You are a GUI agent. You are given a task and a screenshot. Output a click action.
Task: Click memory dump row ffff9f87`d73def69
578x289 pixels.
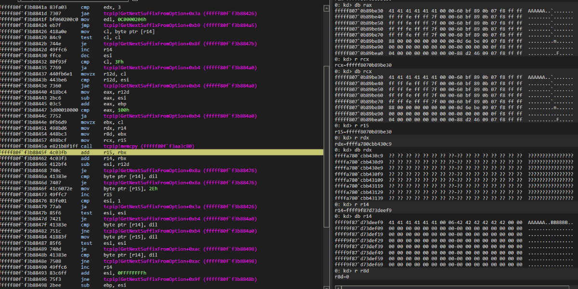tap(454, 264)
